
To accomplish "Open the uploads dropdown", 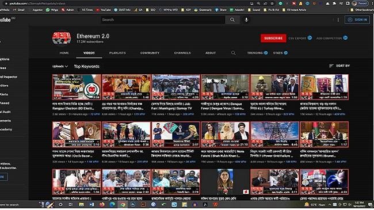I will coord(60,66).
